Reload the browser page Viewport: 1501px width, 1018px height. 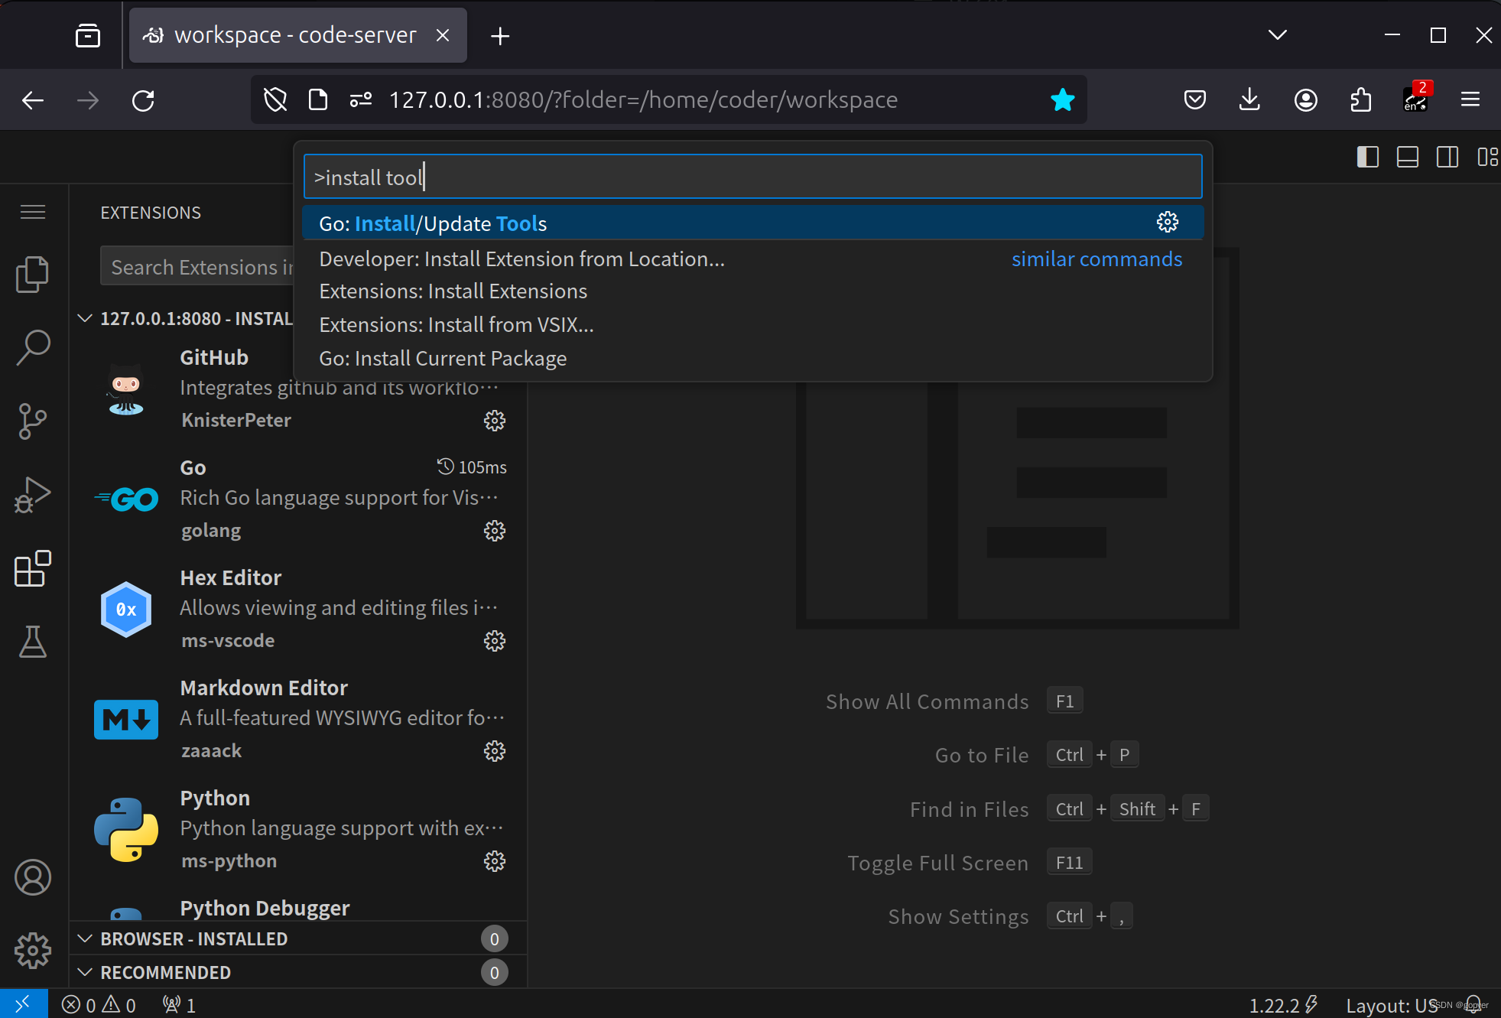coord(143,100)
